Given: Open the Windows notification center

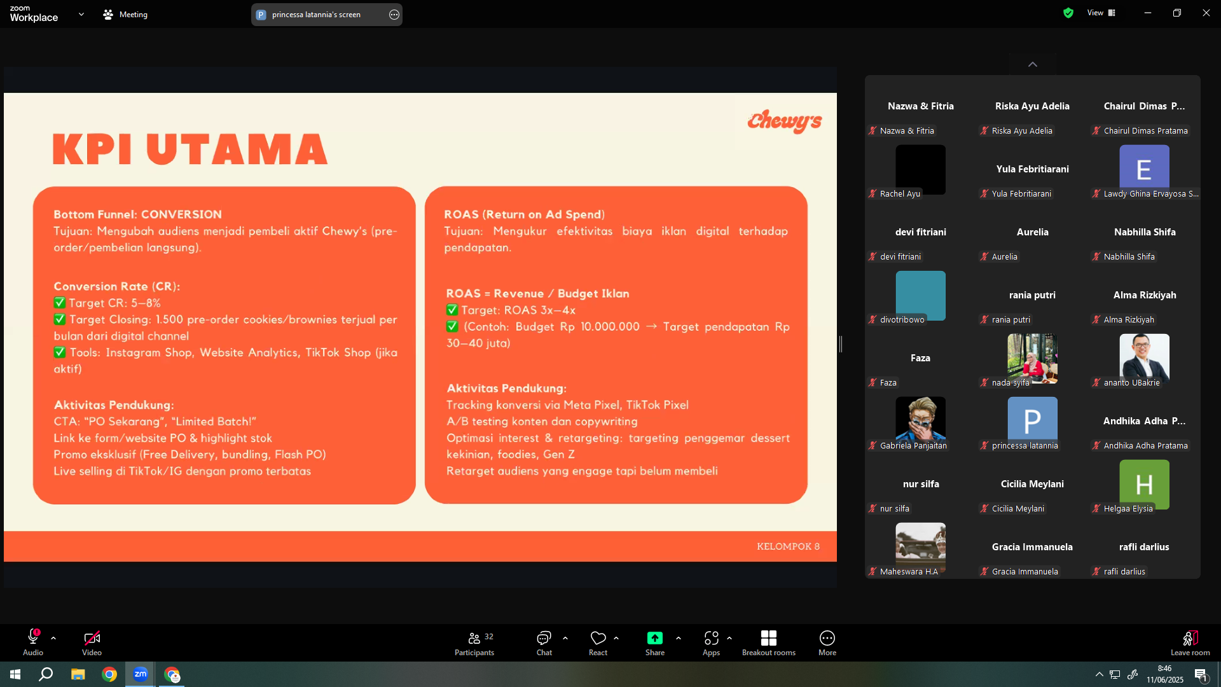Looking at the screenshot, I should pos(1201,674).
